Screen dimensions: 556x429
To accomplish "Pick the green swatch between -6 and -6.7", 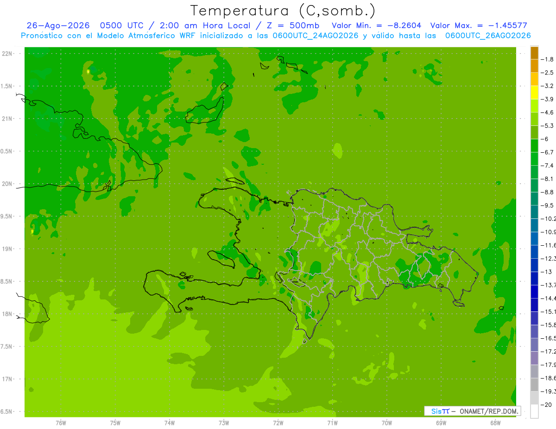I will click(x=534, y=145).
